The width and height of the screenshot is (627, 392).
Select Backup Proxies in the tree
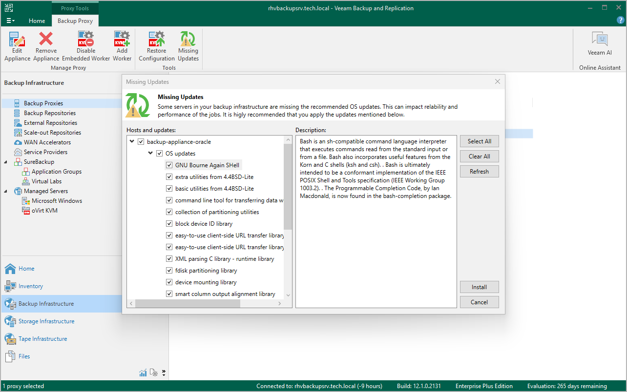coord(43,103)
